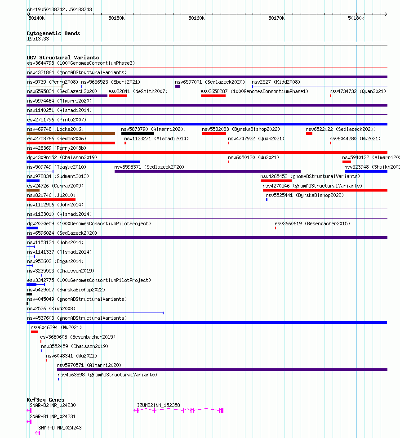The height and width of the screenshot is (438, 400).
Task: Open nsv4270546 gnomADStructuralVariants label
Action: click(x=312, y=186)
